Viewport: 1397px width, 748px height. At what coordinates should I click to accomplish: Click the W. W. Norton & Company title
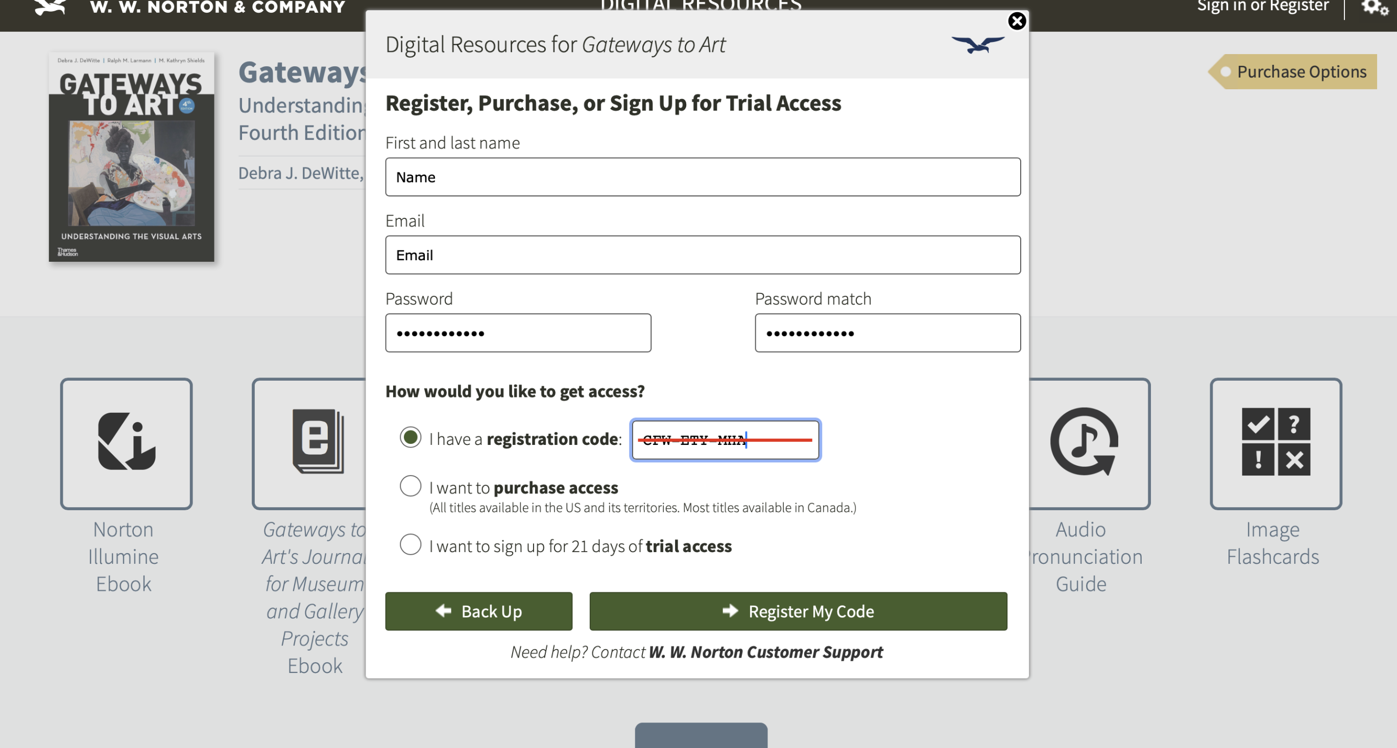coord(218,8)
